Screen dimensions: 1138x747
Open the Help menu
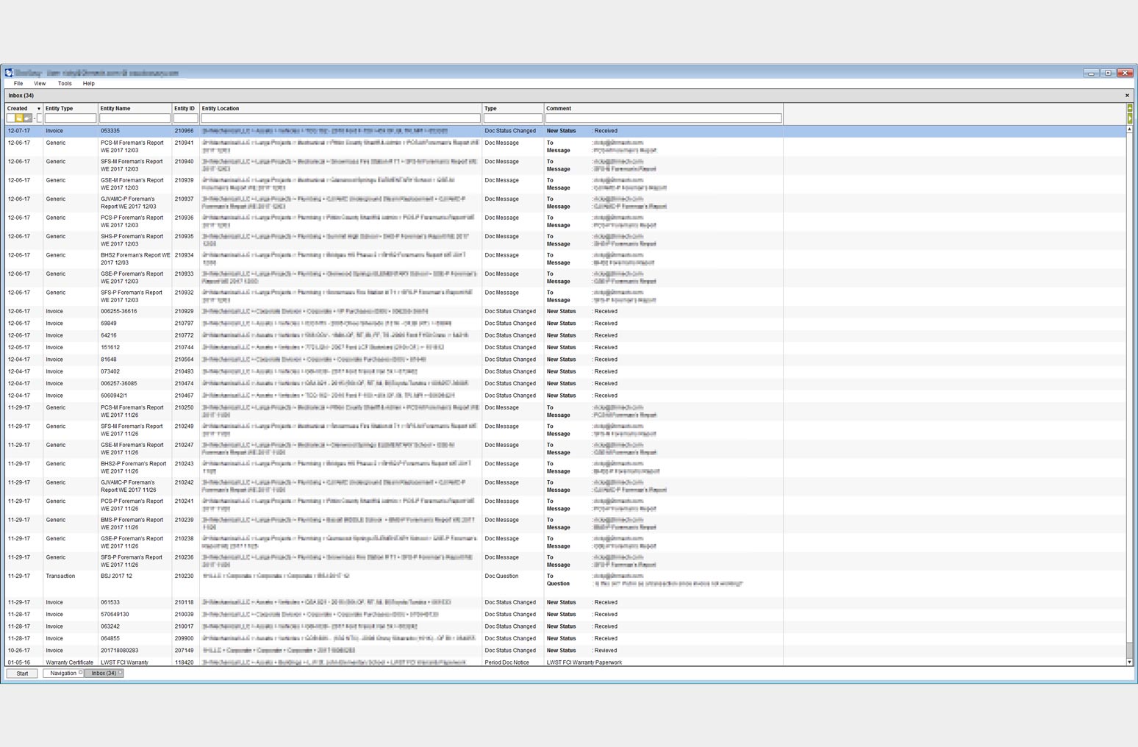tap(89, 84)
